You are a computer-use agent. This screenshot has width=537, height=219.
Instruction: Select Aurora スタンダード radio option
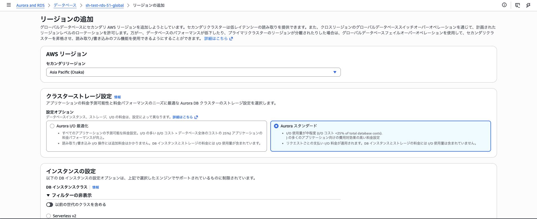(x=276, y=126)
